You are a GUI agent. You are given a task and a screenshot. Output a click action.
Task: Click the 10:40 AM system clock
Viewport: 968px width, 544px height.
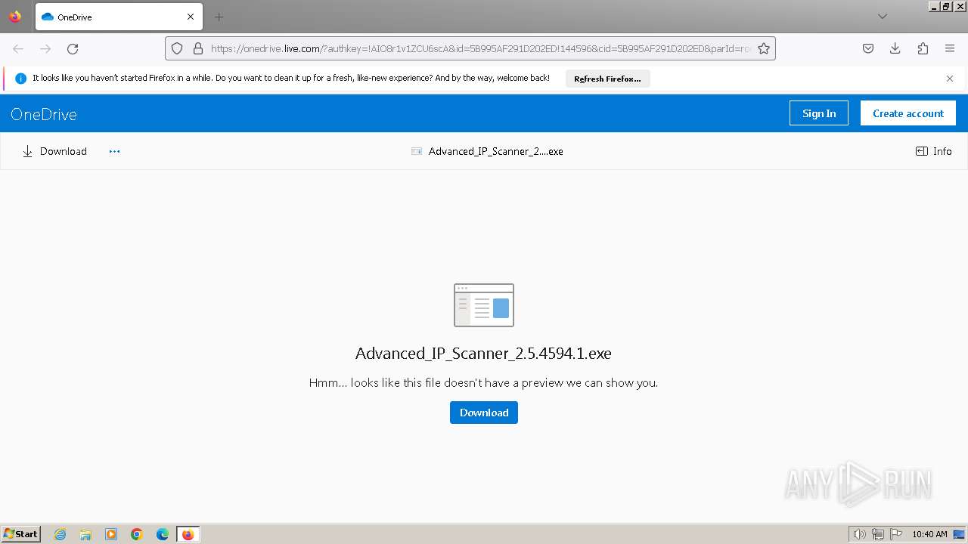pos(929,534)
